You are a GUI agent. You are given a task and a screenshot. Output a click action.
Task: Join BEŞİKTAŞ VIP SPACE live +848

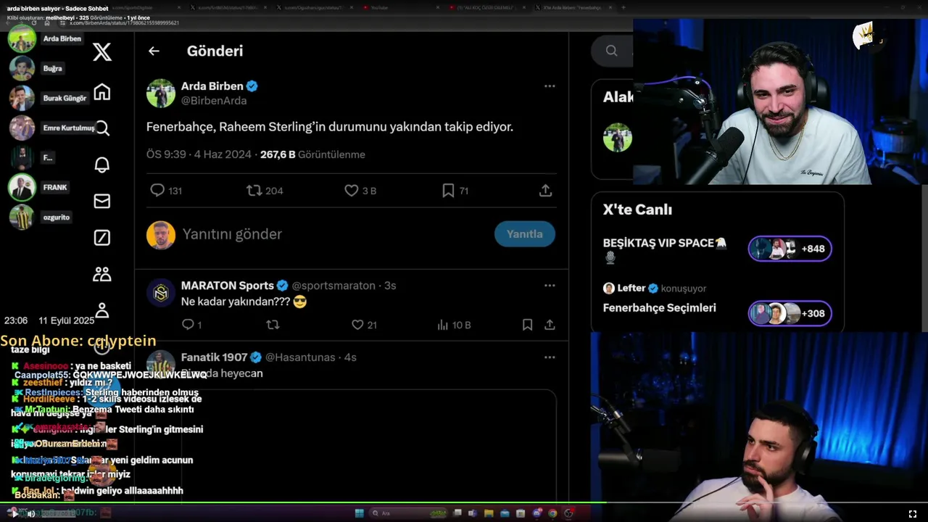790,249
